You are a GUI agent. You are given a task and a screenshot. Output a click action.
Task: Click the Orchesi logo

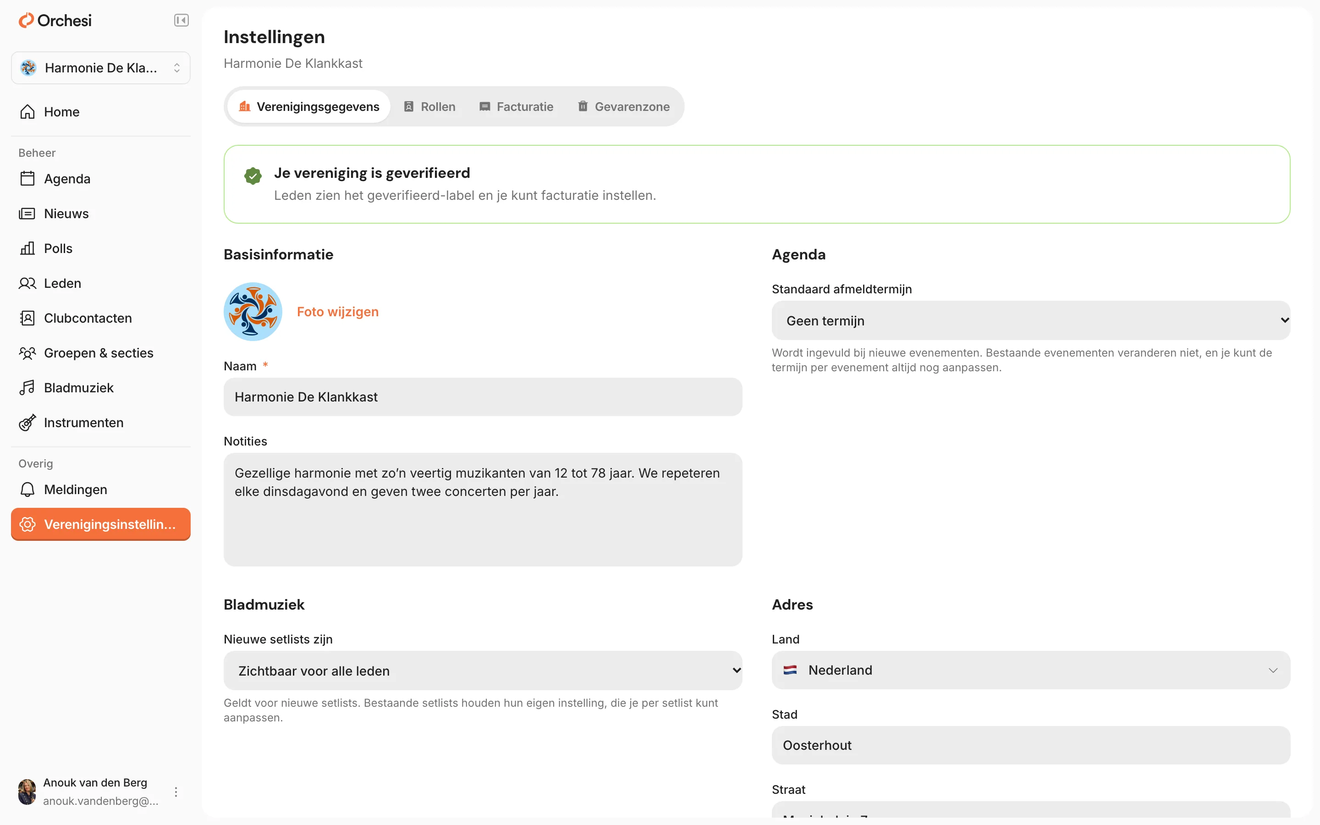pyautogui.click(x=55, y=21)
